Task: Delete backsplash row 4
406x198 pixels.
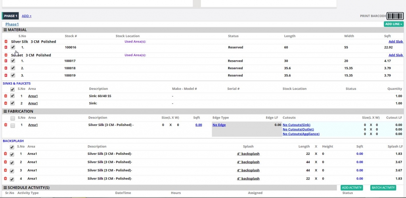Action: pyautogui.click(x=6, y=178)
